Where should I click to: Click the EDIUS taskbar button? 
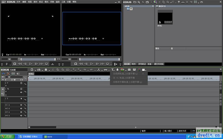[55, 137]
